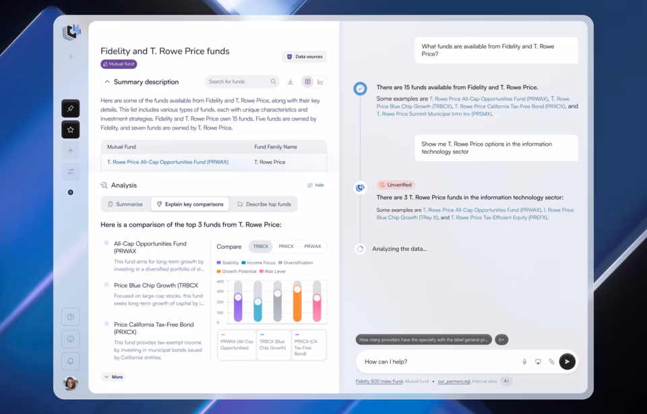Expand the More dropdown
Viewport: 647px width, 414px height.
pos(113,377)
